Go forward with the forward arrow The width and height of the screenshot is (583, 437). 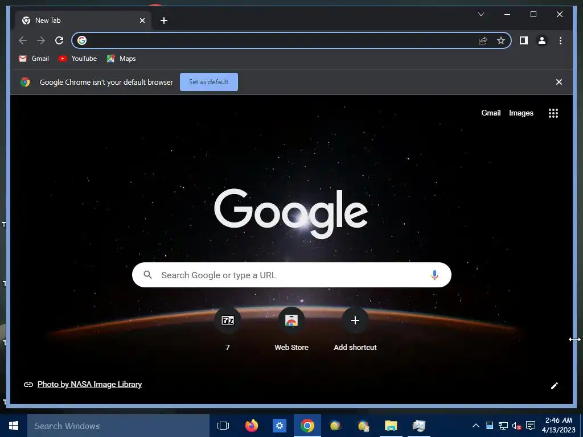tap(41, 40)
